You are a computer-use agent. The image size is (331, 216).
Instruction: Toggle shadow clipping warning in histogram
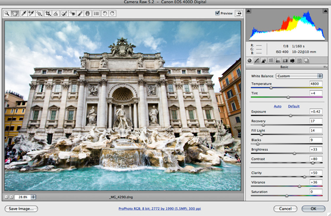[249, 11]
